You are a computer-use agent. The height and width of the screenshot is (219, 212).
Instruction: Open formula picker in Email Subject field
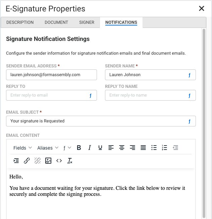click(190, 121)
